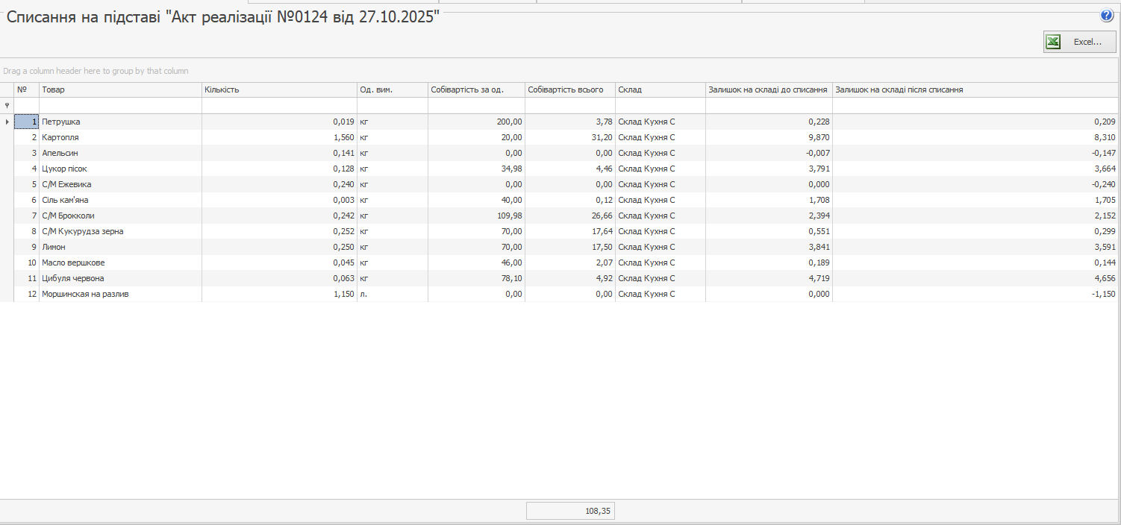Viewport: 1121px width, 525px height.
Task: Click Залишок на складі після списання header
Action: coord(970,89)
